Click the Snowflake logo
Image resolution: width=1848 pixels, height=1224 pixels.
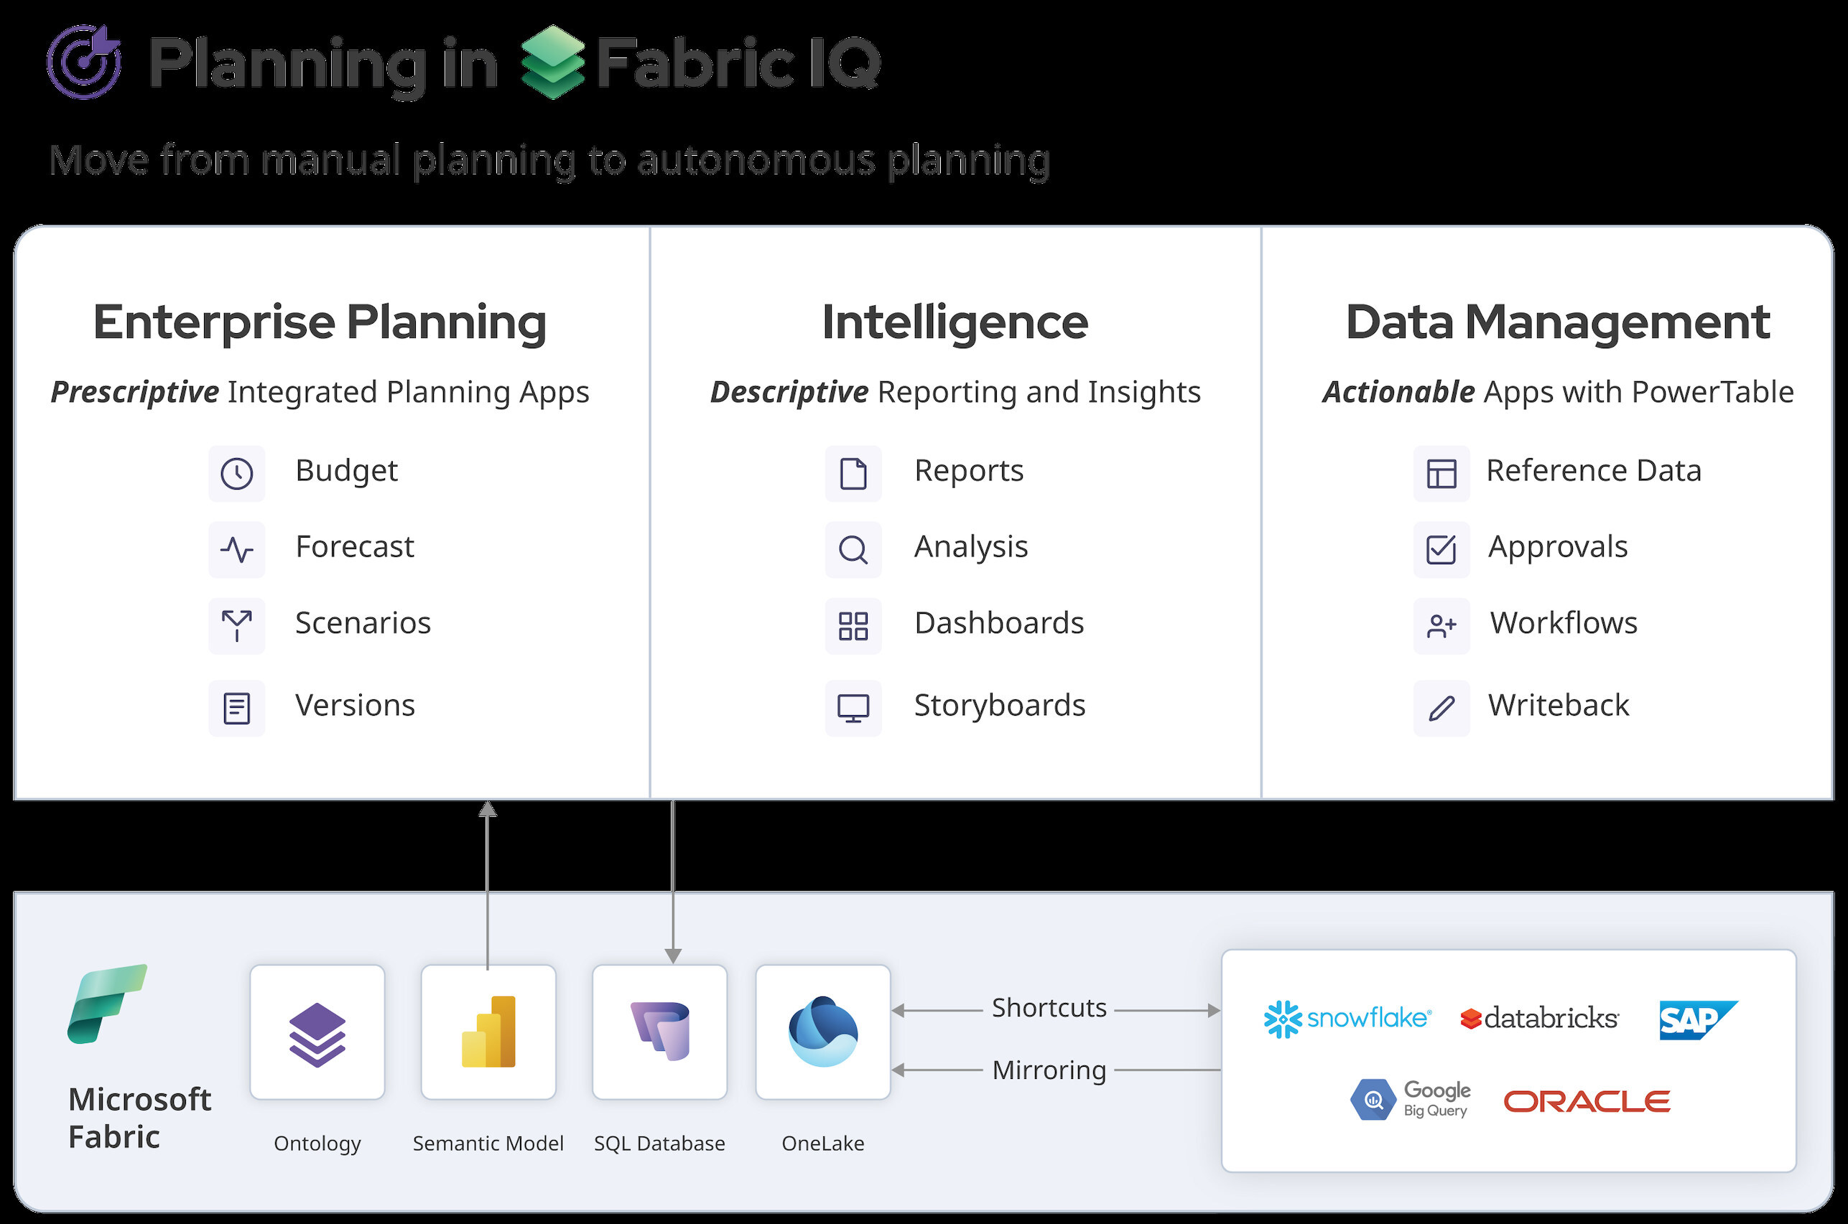(x=1347, y=1019)
